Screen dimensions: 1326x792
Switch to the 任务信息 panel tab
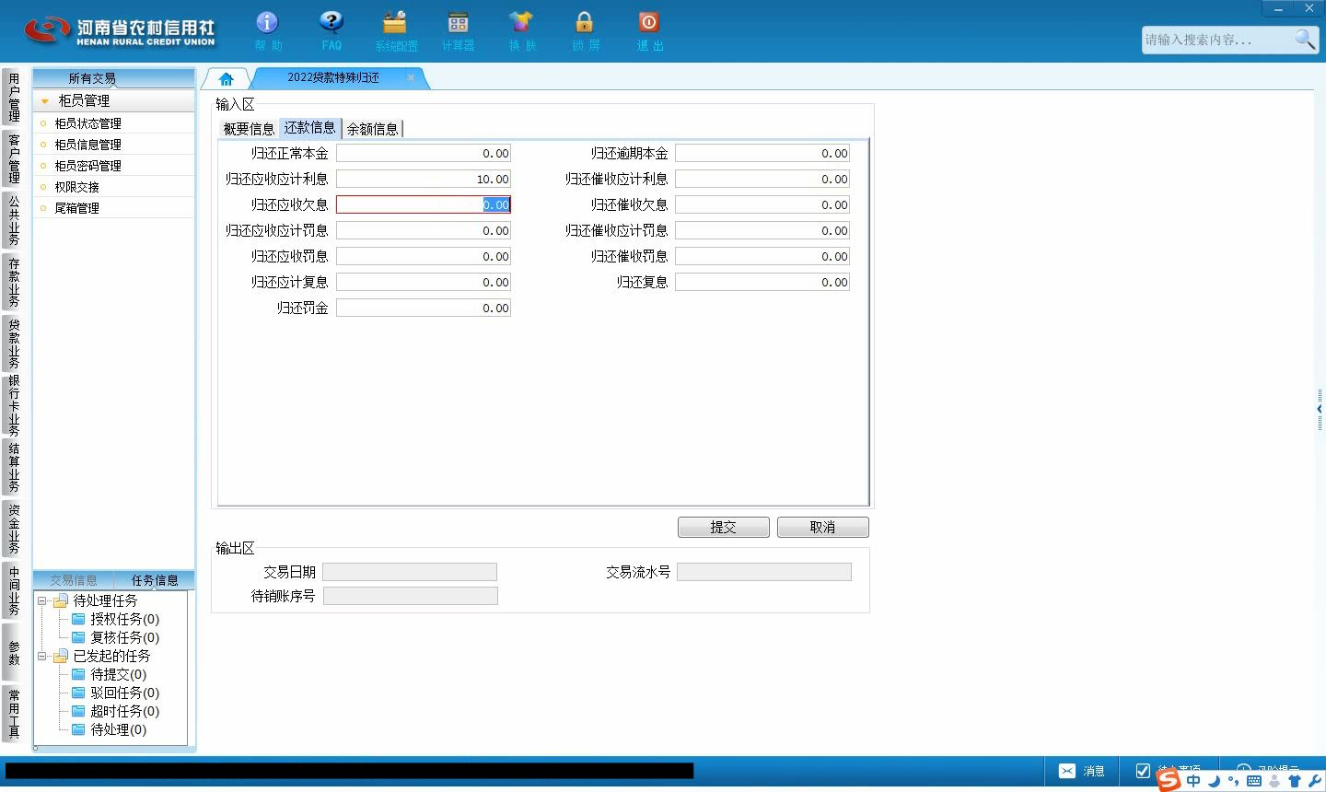pyautogui.click(x=155, y=580)
